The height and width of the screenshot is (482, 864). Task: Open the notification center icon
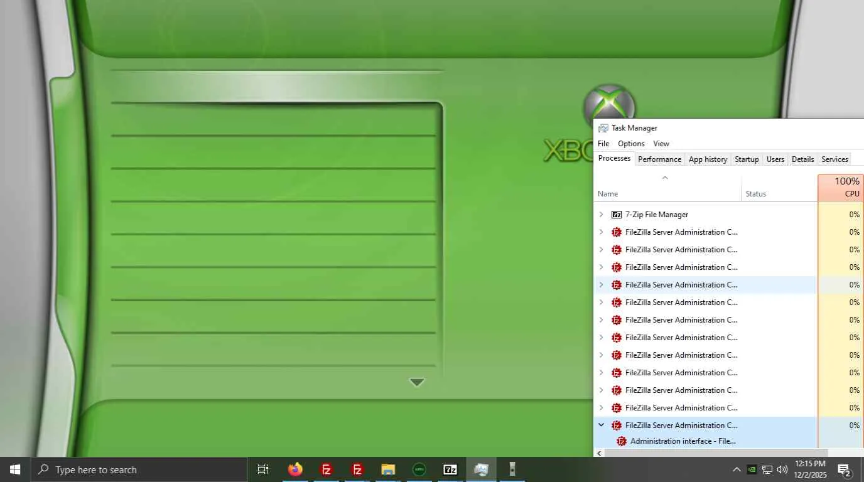[845, 469]
